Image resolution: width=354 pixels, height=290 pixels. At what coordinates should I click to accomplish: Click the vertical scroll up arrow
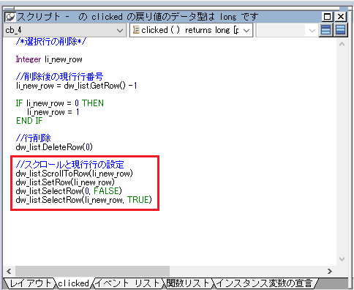tap(342, 44)
